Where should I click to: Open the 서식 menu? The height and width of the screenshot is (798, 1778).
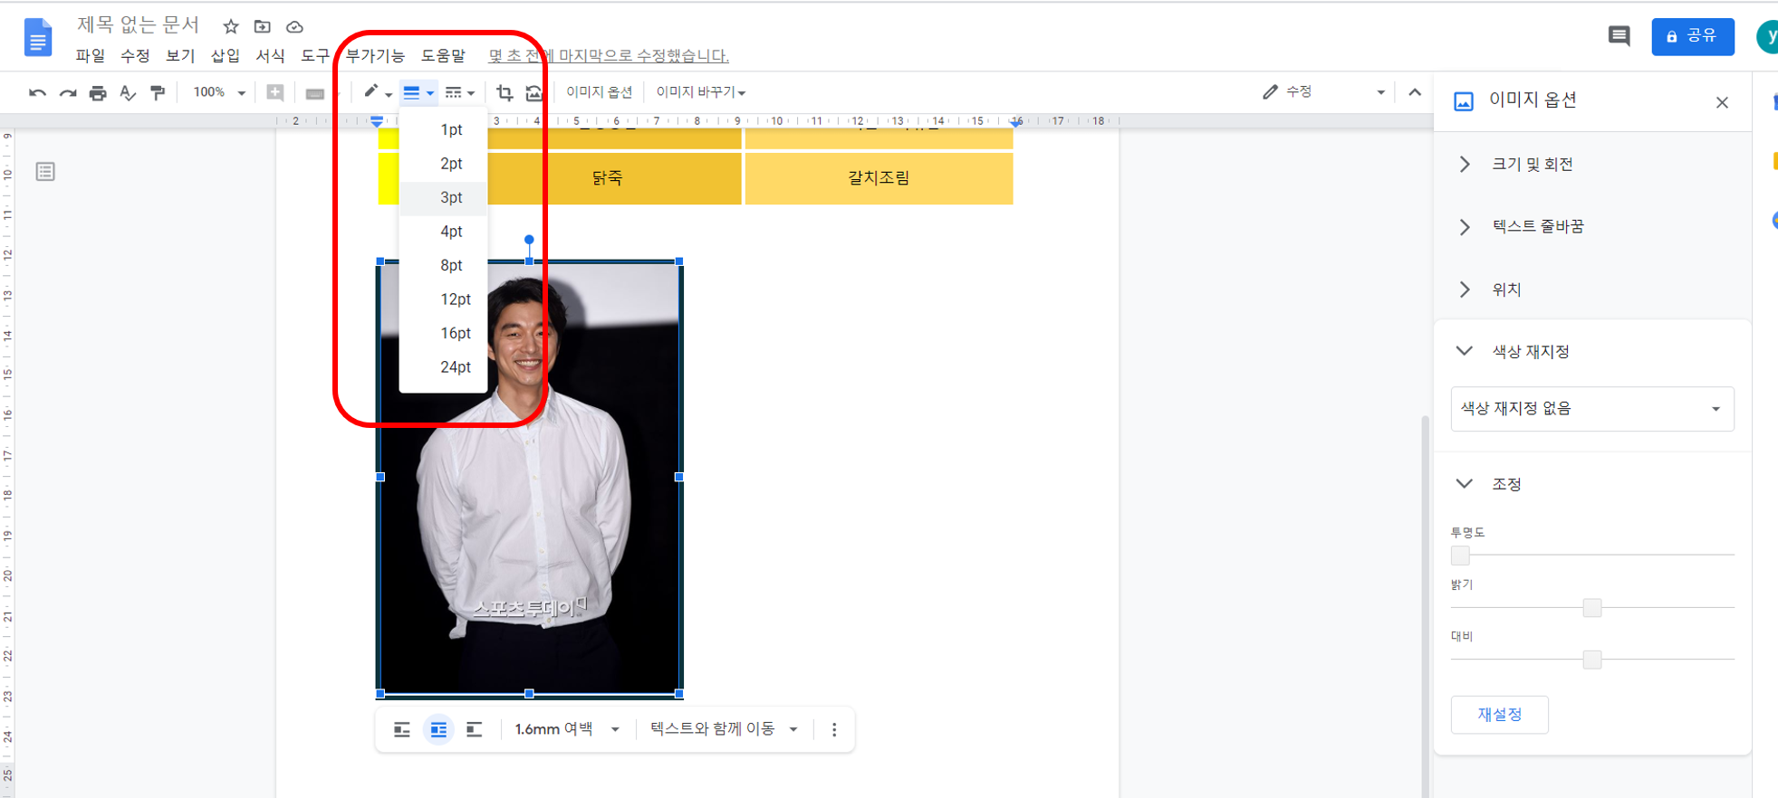(270, 56)
